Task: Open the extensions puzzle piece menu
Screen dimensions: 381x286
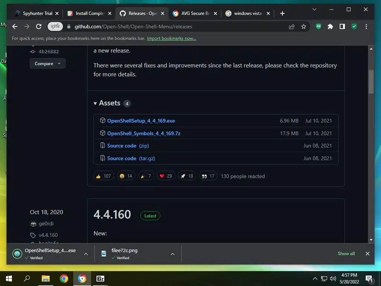Action: tap(330, 26)
